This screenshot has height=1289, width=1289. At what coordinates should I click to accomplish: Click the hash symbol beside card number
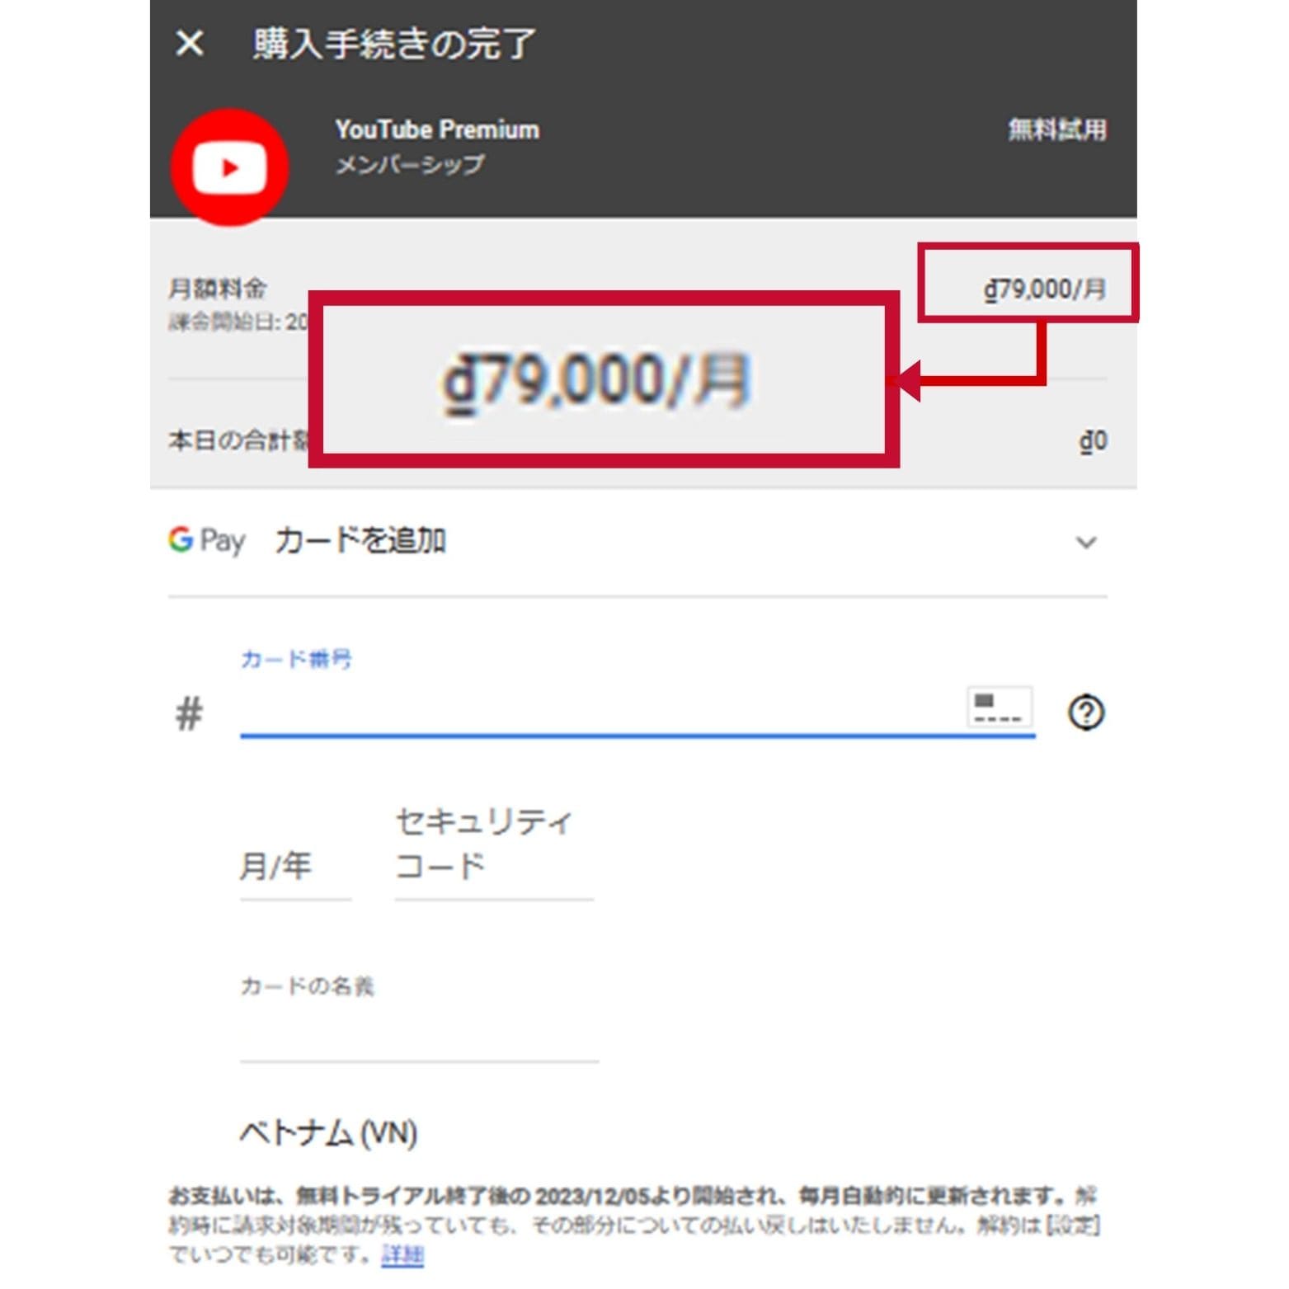189,713
